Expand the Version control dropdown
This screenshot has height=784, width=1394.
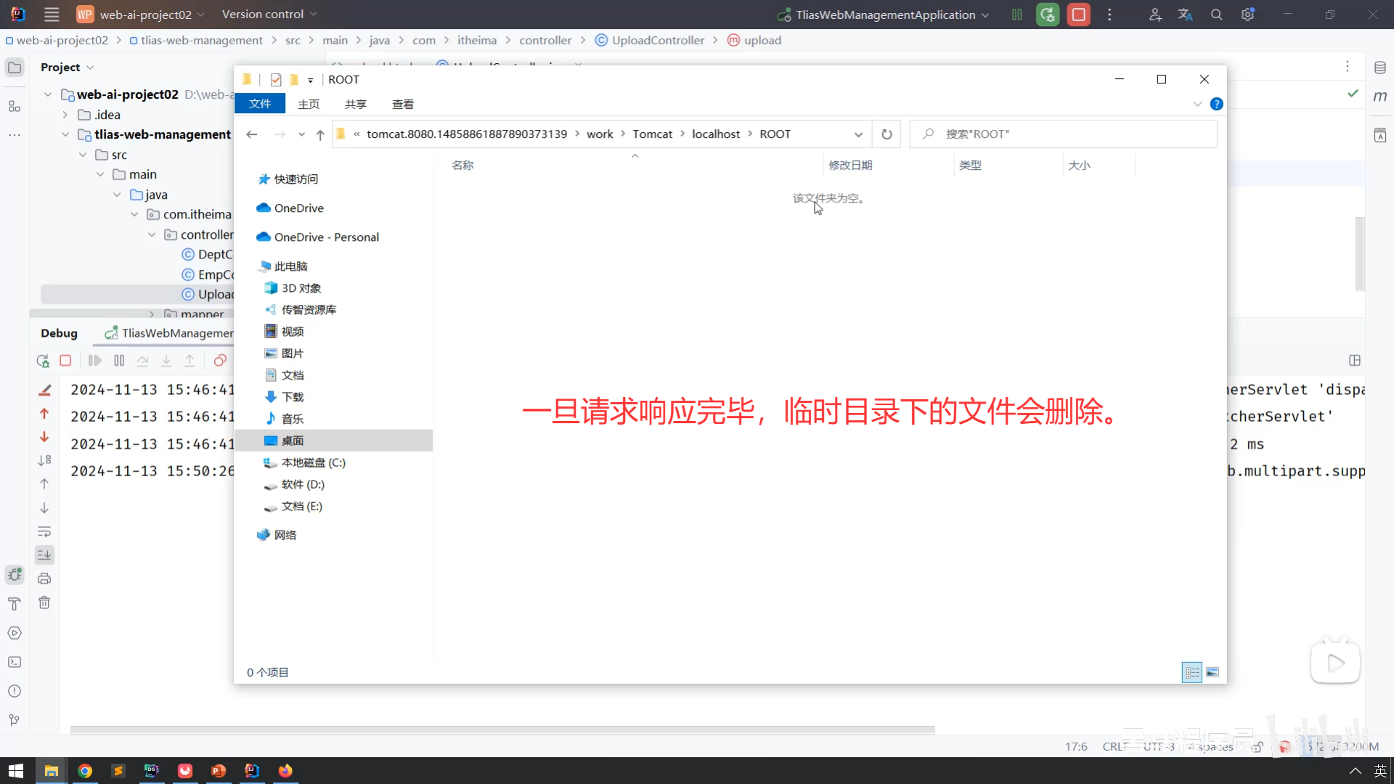tap(269, 15)
